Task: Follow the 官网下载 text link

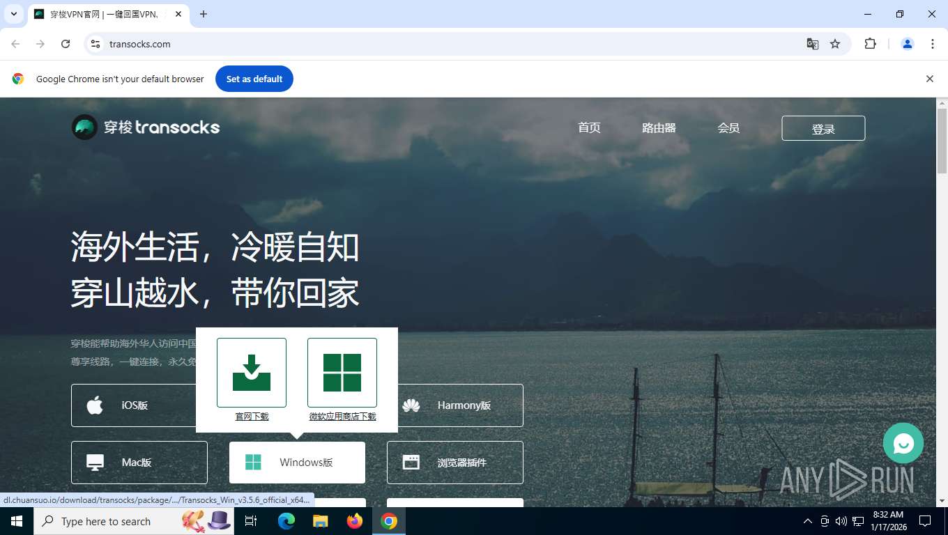Action: tap(252, 417)
